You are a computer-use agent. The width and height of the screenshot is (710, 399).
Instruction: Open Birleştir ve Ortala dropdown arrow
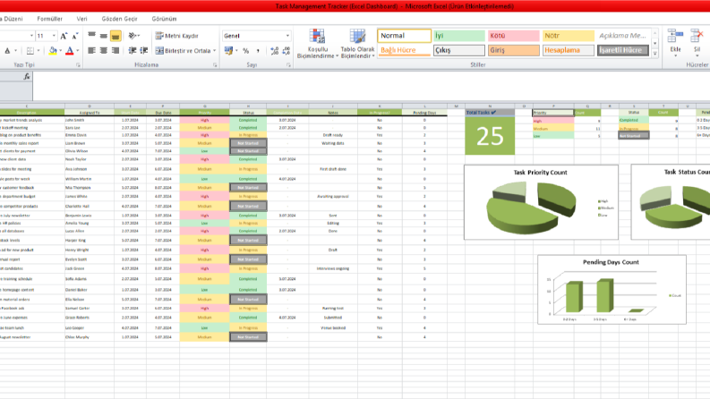[215, 51]
